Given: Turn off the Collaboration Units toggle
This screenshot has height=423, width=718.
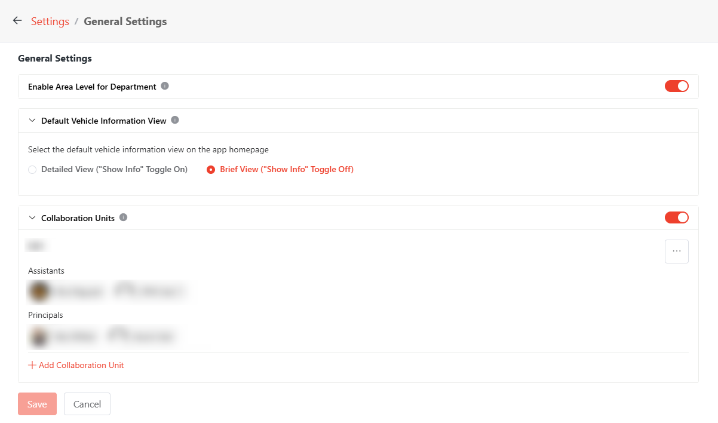Looking at the screenshot, I should tap(676, 217).
